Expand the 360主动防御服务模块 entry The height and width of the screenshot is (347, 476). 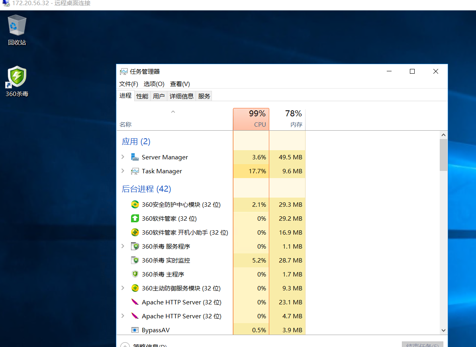123,288
